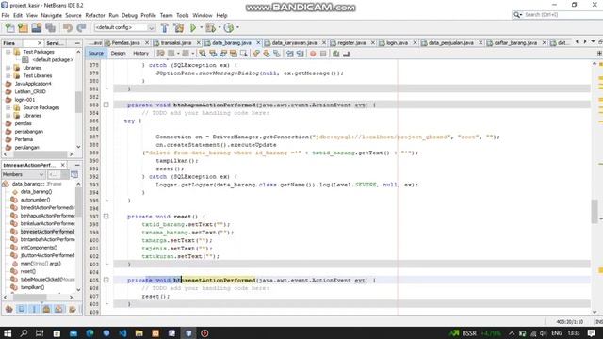This screenshot has height=339, width=603.
Task: Switch to the Design view
Action: coord(118,54)
